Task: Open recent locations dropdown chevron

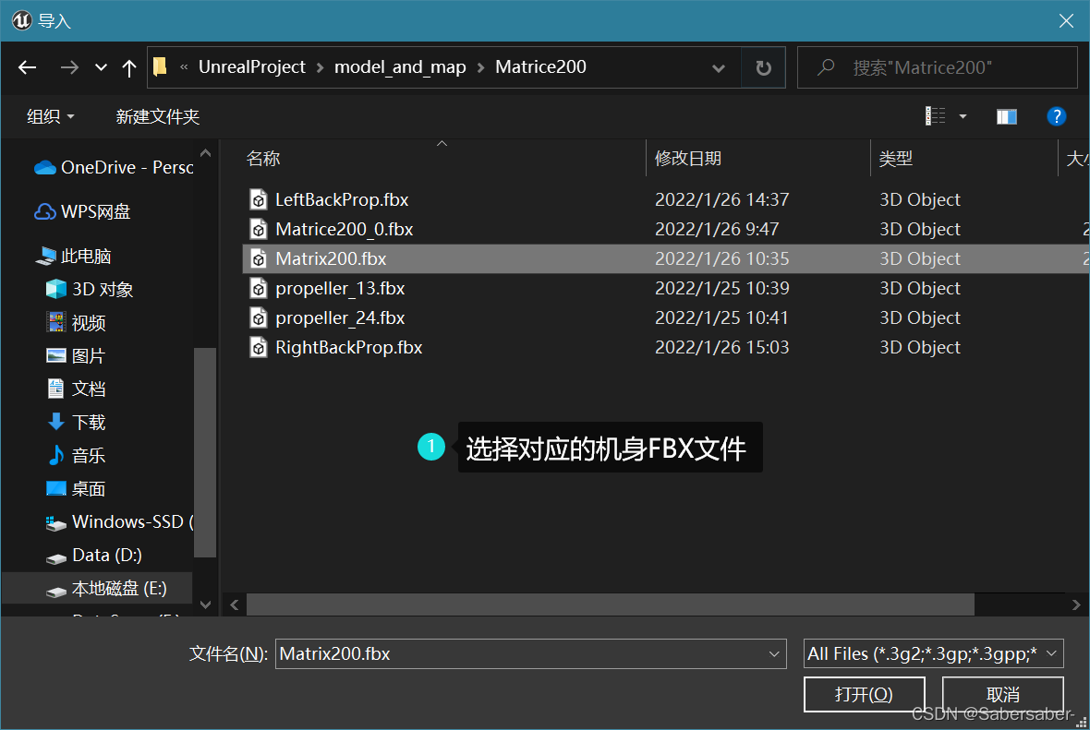Action: click(101, 67)
